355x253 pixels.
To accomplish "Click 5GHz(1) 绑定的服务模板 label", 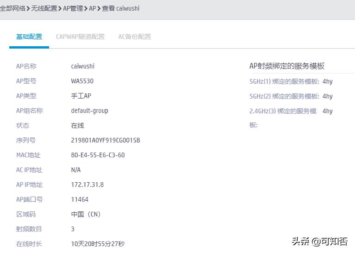I will [284, 81].
